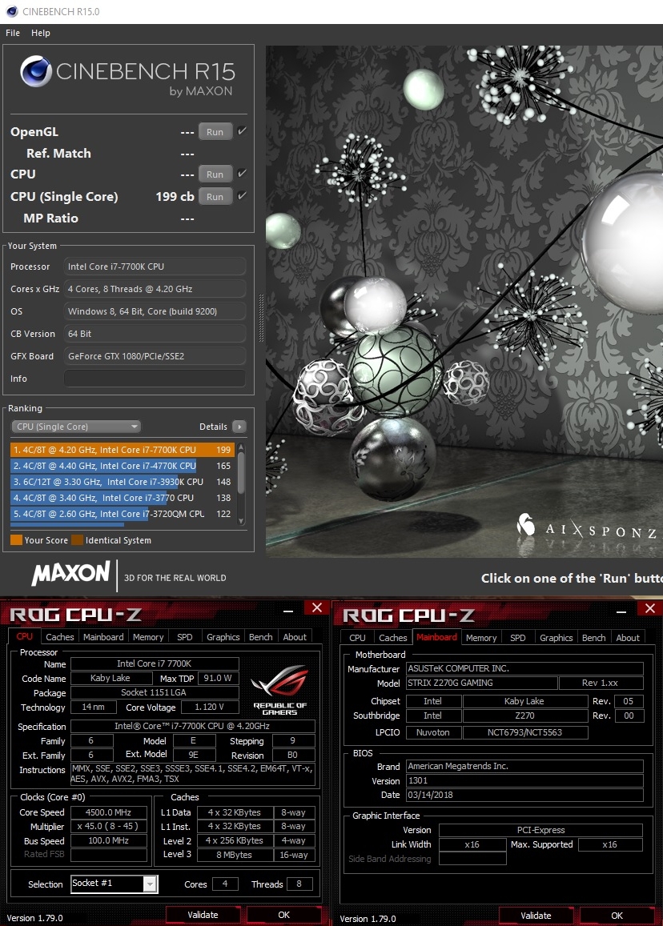Image resolution: width=663 pixels, height=926 pixels.
Task: Click the Cores count field showing 4
Action: pos(225,884)
